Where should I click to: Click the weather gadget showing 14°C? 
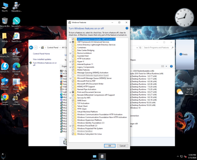(185, 92)
